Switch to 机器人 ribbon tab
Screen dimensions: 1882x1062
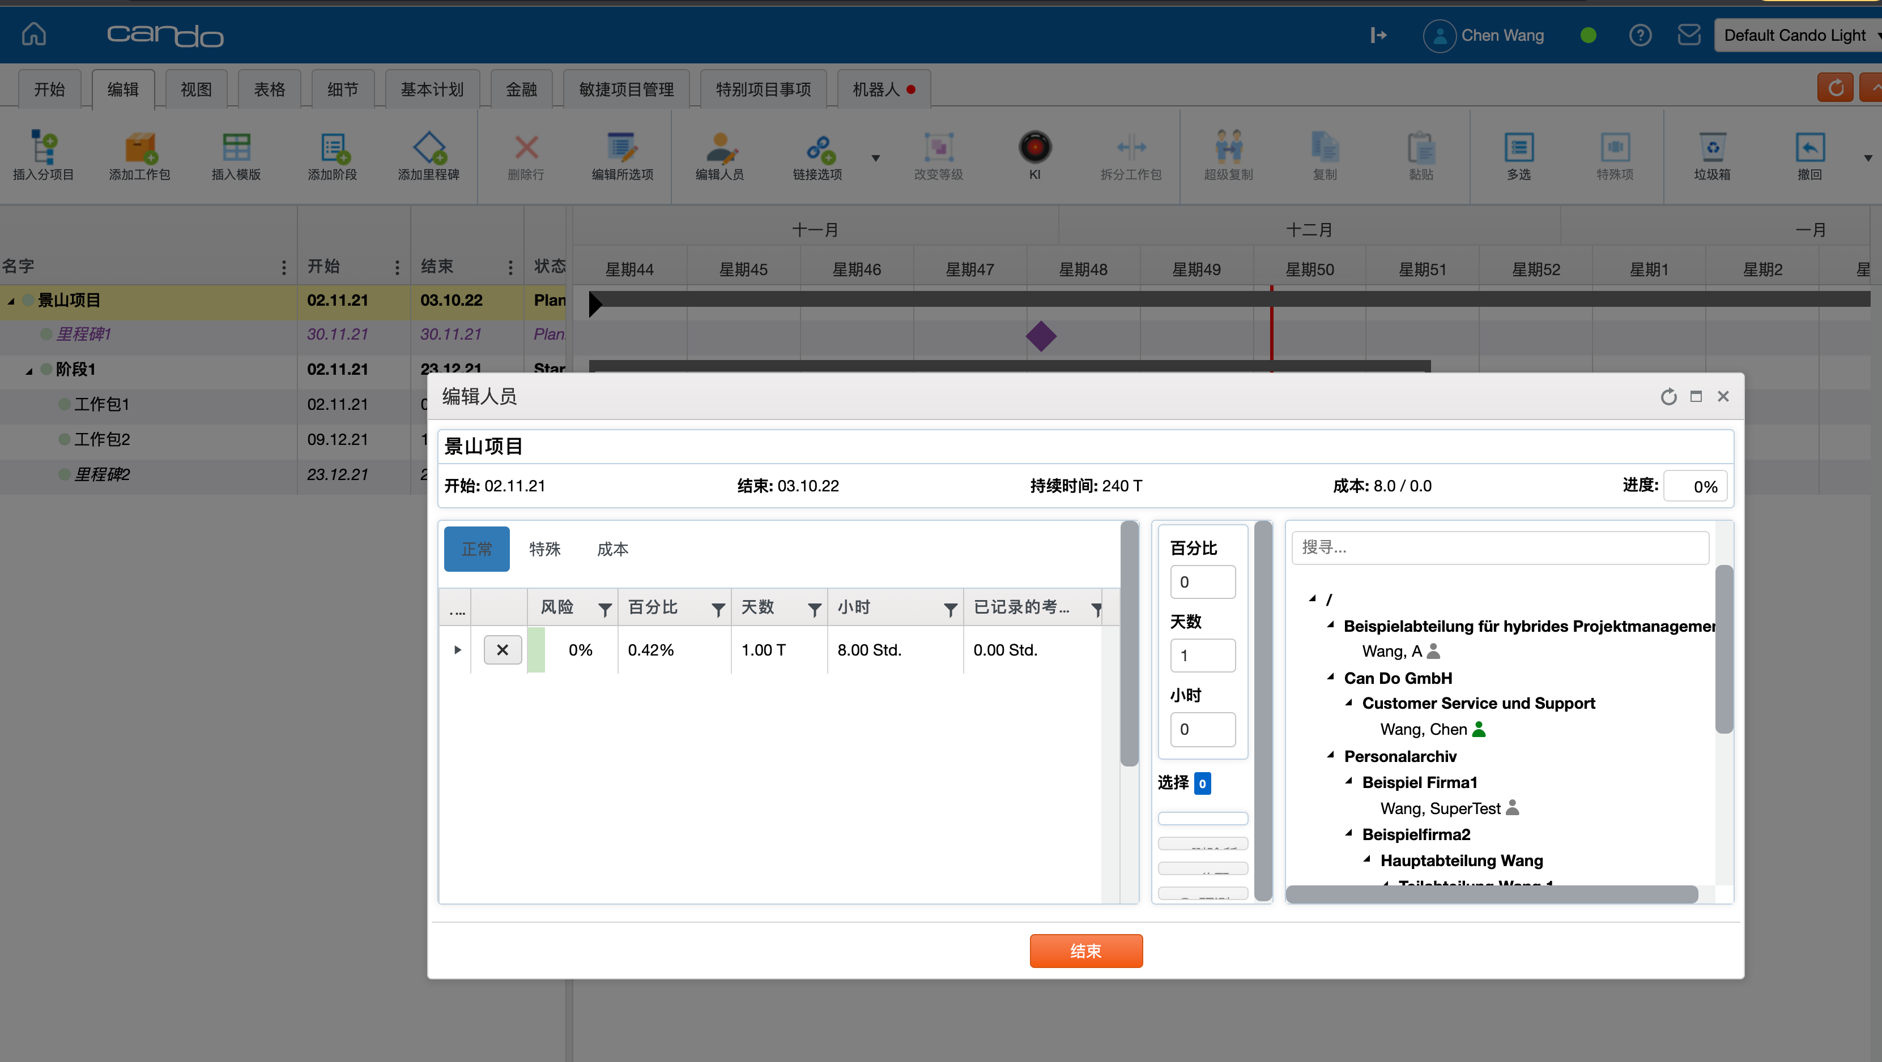coord(883,89)
